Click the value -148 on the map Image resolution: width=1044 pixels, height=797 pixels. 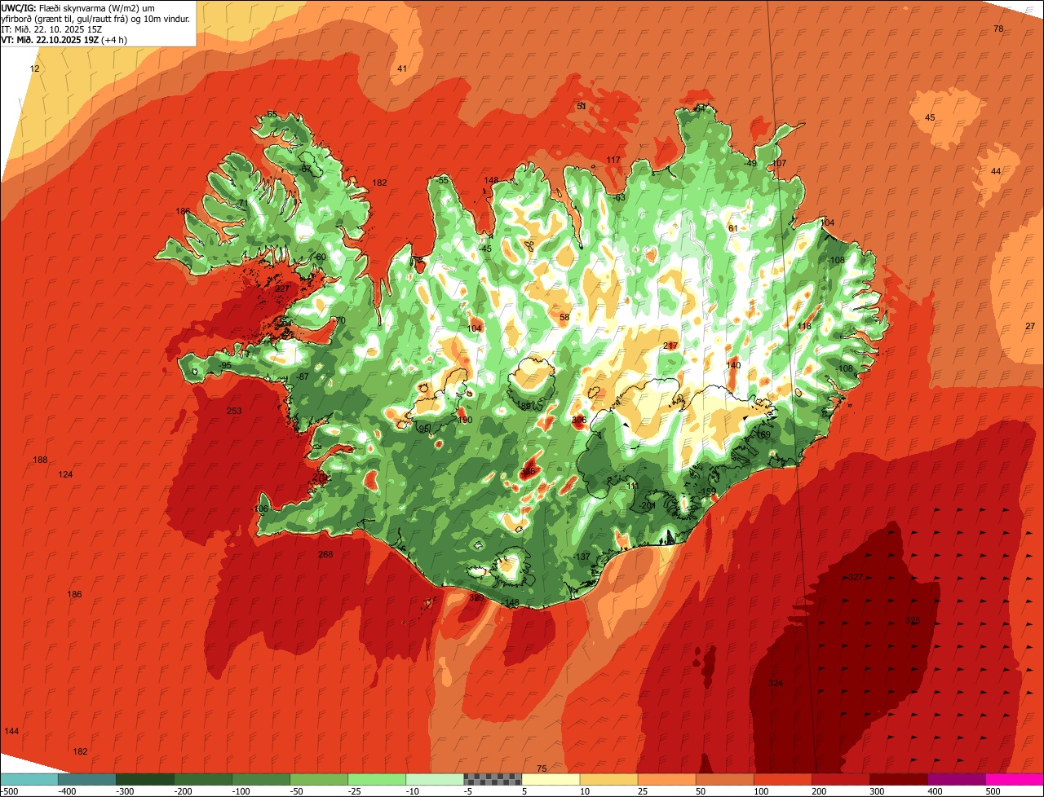(x=511, y=604)
